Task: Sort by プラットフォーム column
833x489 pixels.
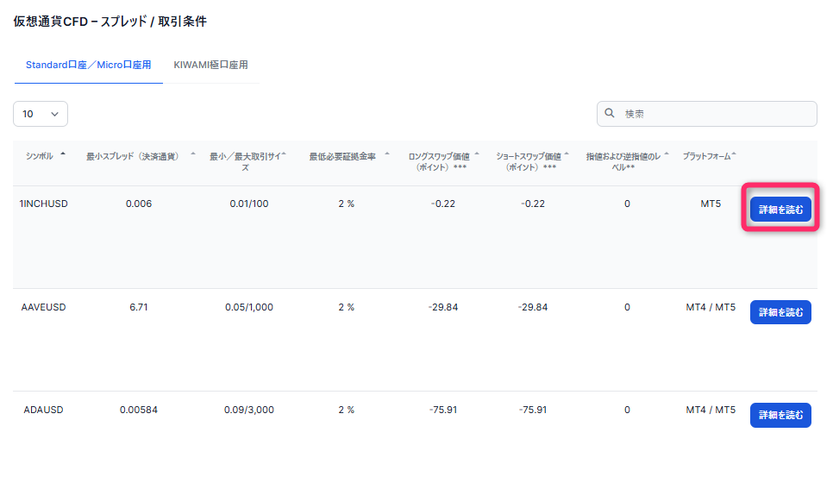Action: tap(706, 156)
